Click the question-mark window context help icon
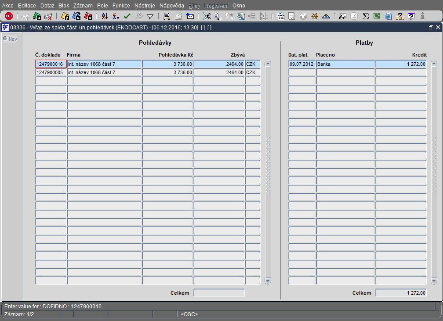This screenshot has width=443, height=321. coord(411,16)
